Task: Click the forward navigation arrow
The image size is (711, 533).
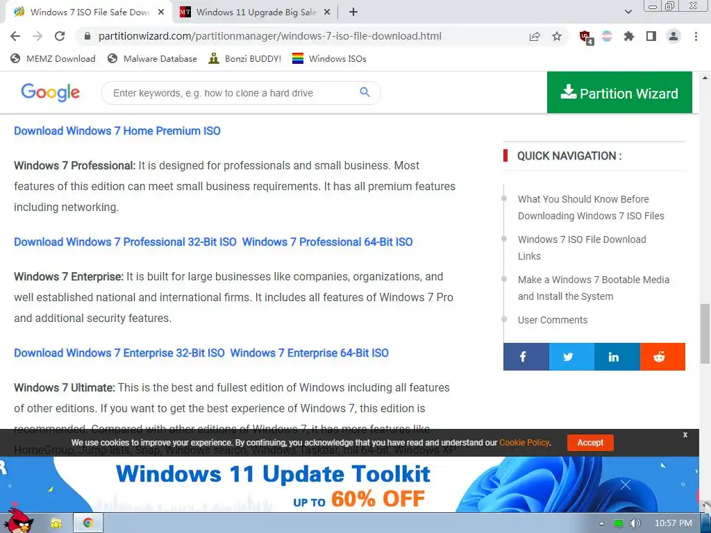Action: coord(37,36)
